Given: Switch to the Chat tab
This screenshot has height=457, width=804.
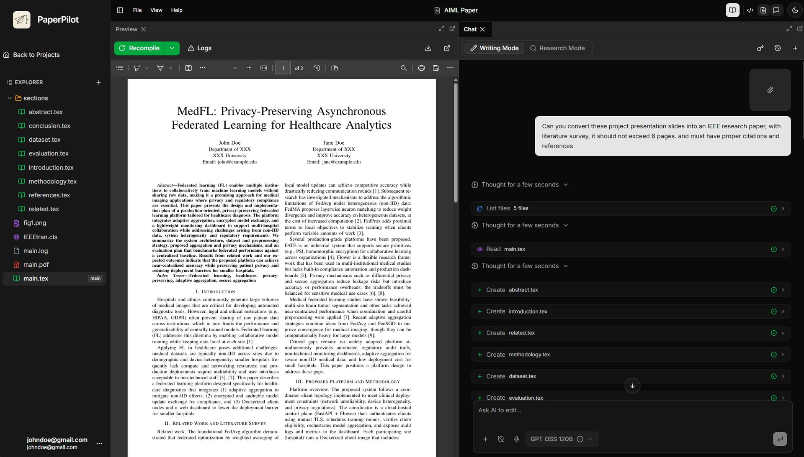Looking at the screenshot, I should 471,29.
